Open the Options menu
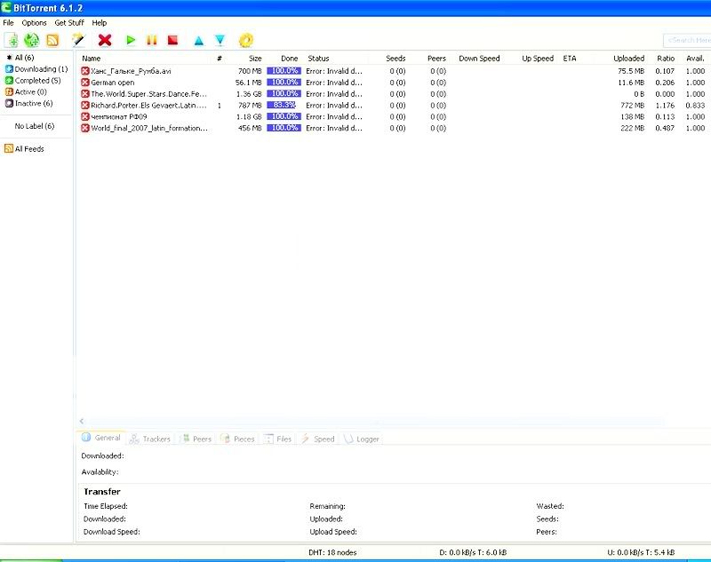Viewport: 711px width, 562px height. [x=35, y=22]
